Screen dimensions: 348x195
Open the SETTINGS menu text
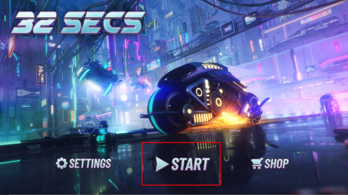[x=90, y=163]
